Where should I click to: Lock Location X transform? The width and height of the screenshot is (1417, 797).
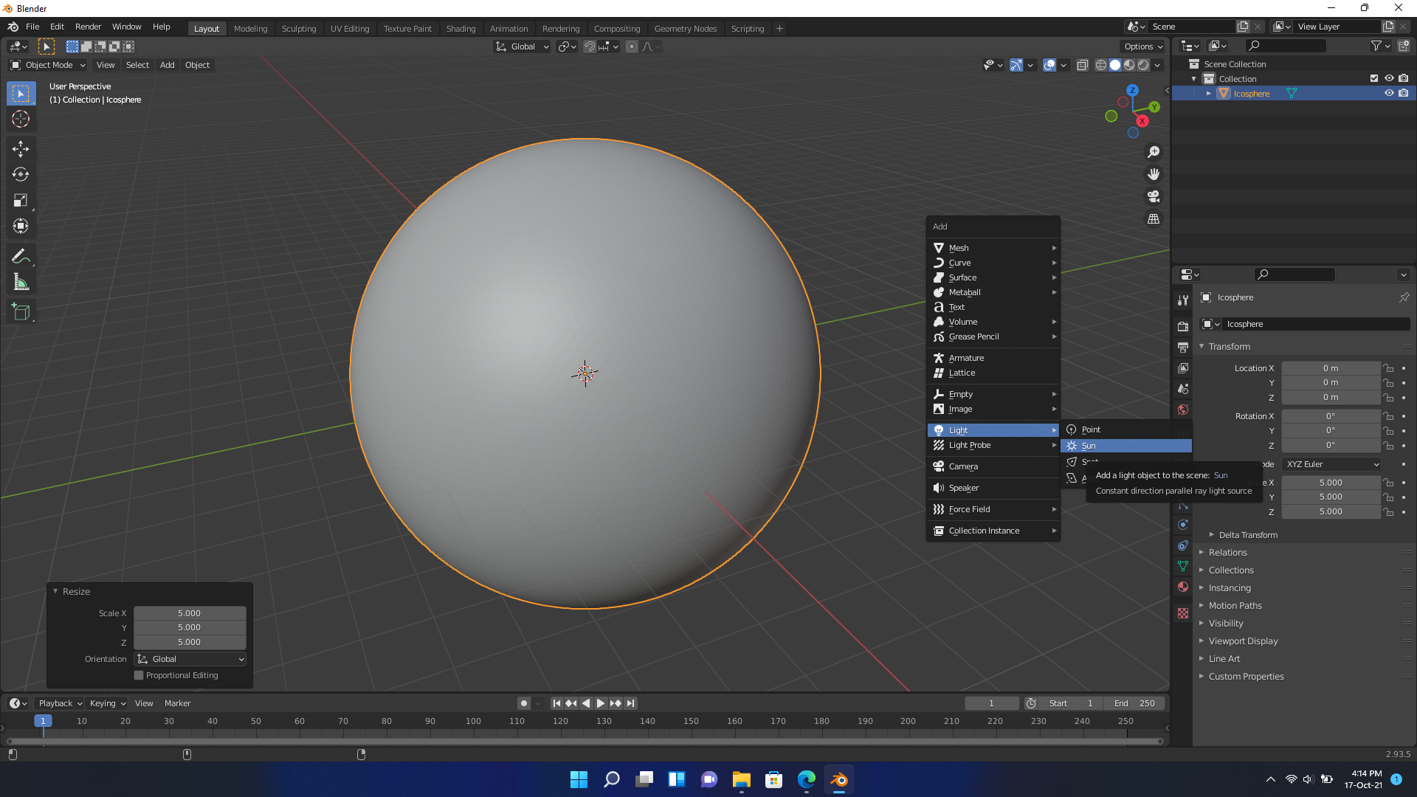tap(1388, 368)
